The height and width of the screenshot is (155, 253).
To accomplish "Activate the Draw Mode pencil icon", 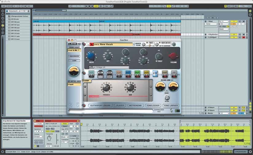I will pyautogui.click(x=112, y=6).
